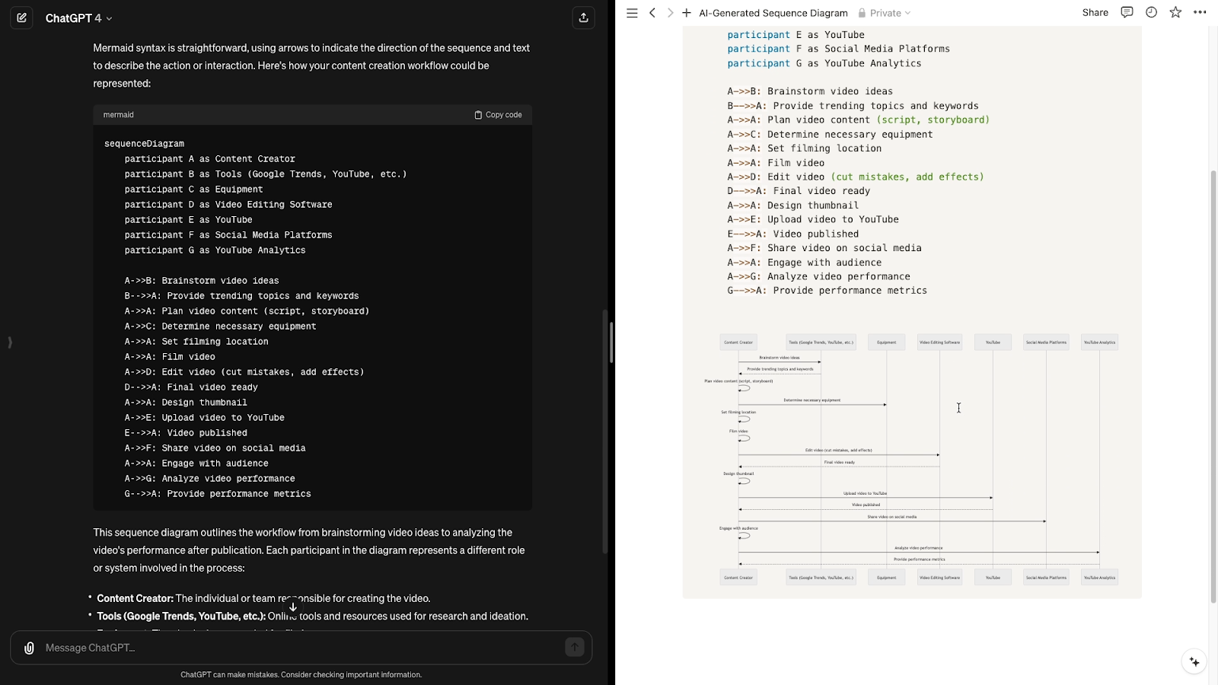Open the ChatGPT 4 model selector dropdown
This screenshot has height=685, width=1218.
click(x=78, y=18)
